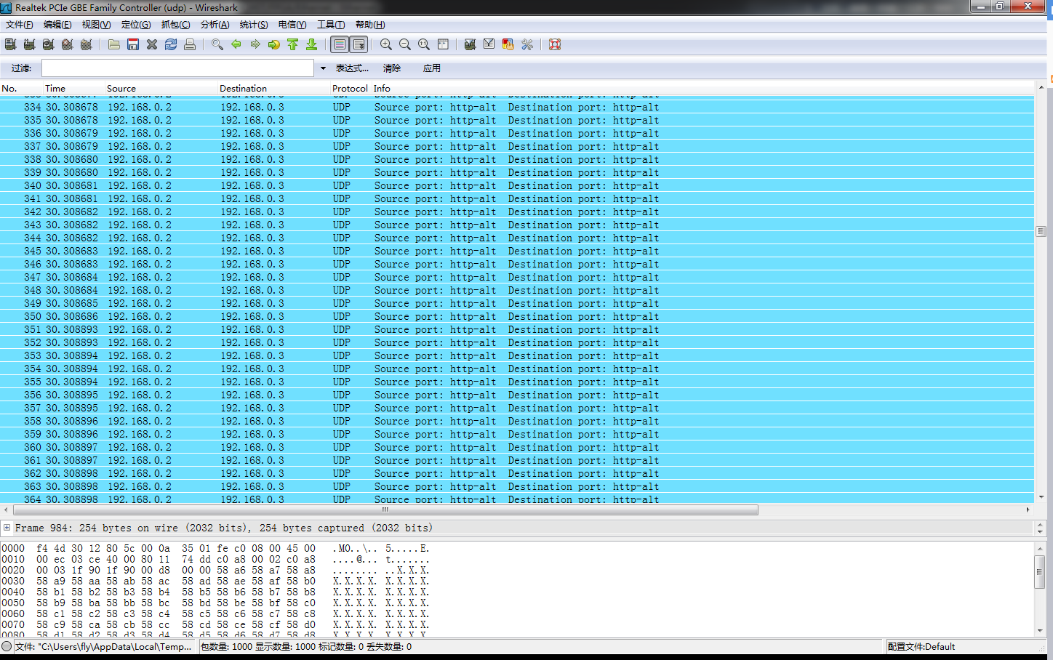
Task: Zoom in on packet text
Action: pyautogui.click(x=386, y=44)
